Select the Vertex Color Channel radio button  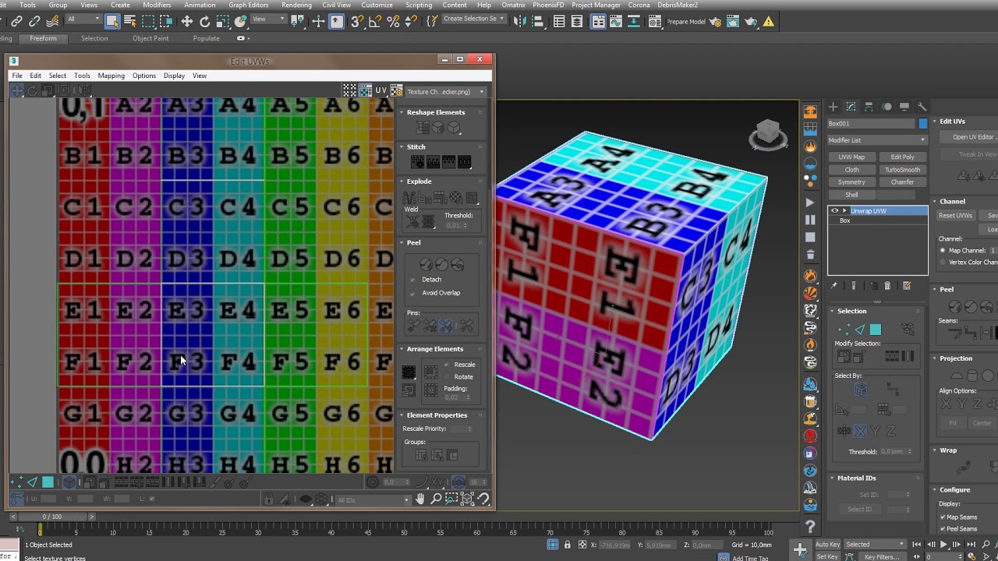coord(943,263)
